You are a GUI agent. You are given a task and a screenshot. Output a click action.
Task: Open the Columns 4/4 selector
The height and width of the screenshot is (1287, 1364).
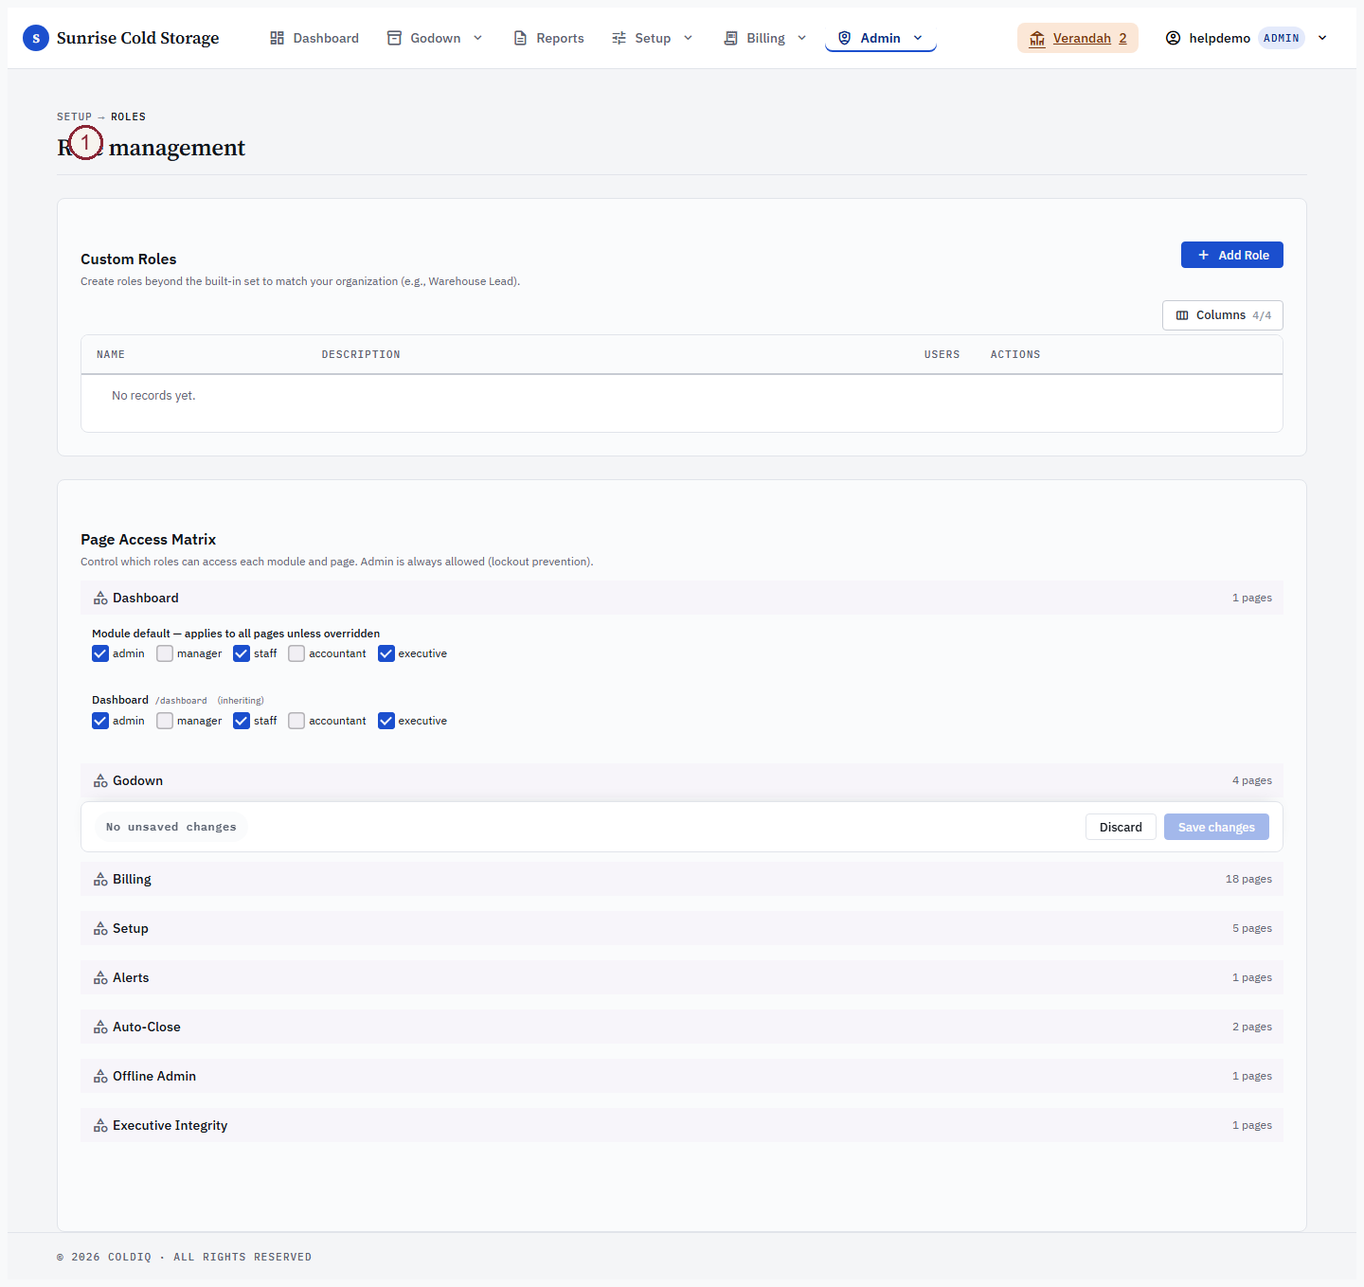(1222, 315)
